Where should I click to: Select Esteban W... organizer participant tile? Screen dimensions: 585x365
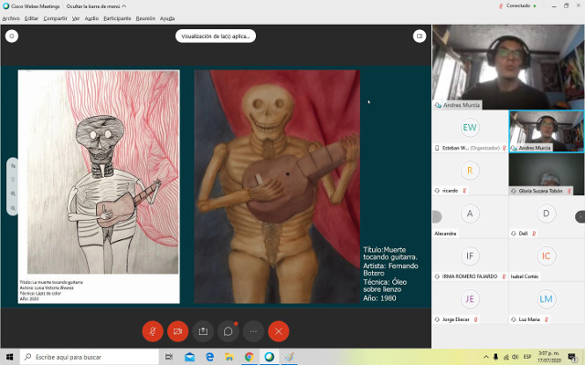[x=470, y=131]
